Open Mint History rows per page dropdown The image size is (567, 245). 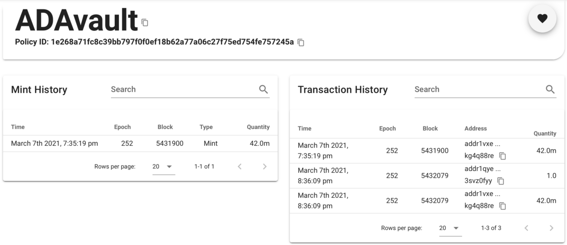click(x=163, y=167)
